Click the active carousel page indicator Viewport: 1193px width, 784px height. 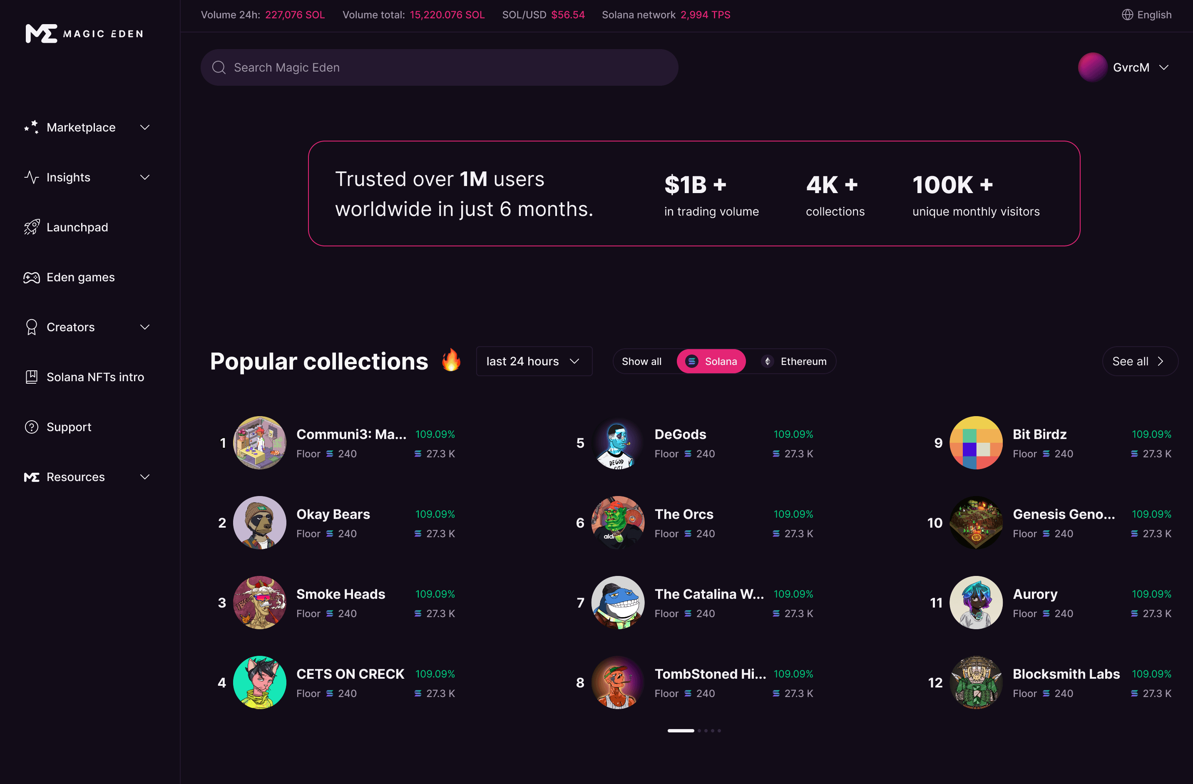pos(681,730)
